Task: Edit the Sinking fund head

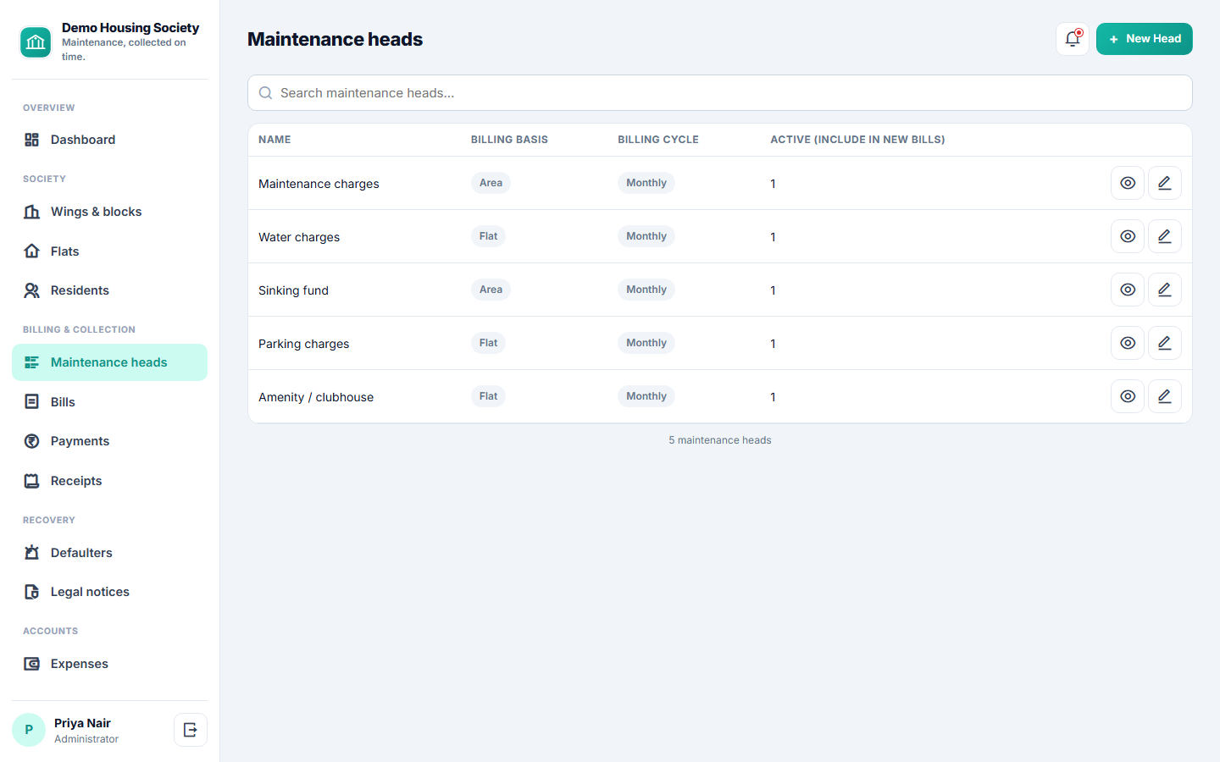Action: coord(1165,290)
